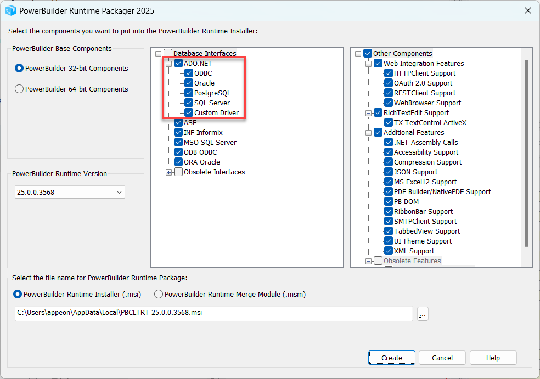Select the TX TextControl ActiveX item label
Screen dimensions: 540x379
pos(430,123)
